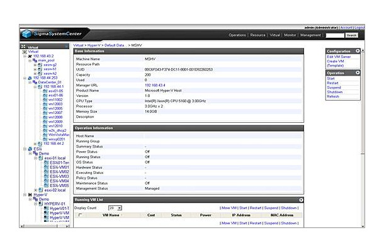Click the esxi-02.local host icon
This screenshot has width=384, height=252.
(x=41, y=190)
